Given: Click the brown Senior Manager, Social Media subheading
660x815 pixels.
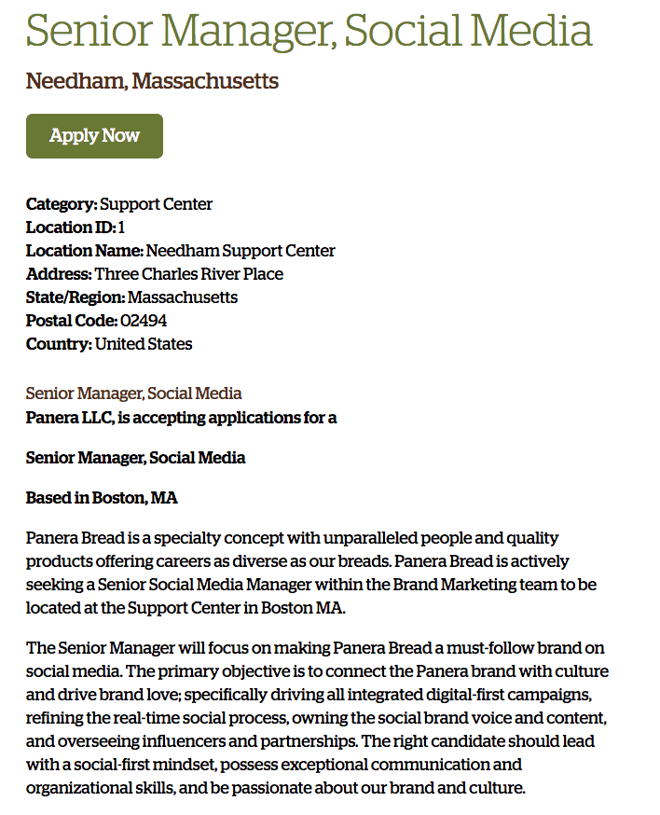Looking at the screenshot, I should click(133, 394).
